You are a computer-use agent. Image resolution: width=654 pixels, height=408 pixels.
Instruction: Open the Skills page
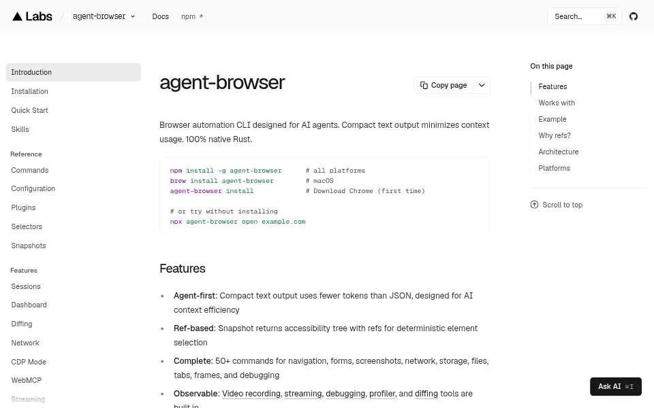20,129
